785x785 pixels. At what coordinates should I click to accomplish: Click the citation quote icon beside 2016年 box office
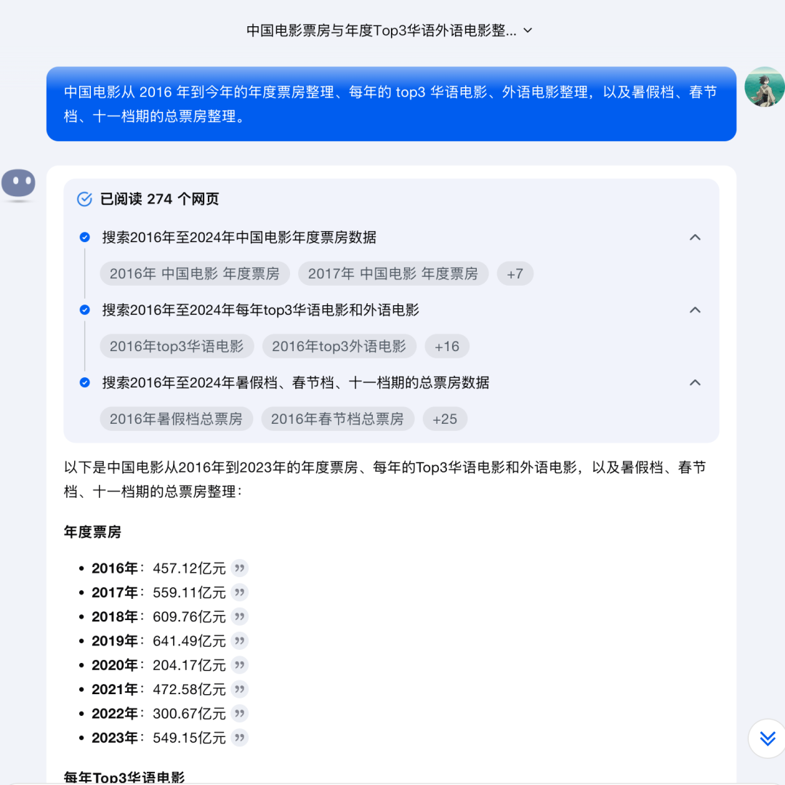(240, 568)
